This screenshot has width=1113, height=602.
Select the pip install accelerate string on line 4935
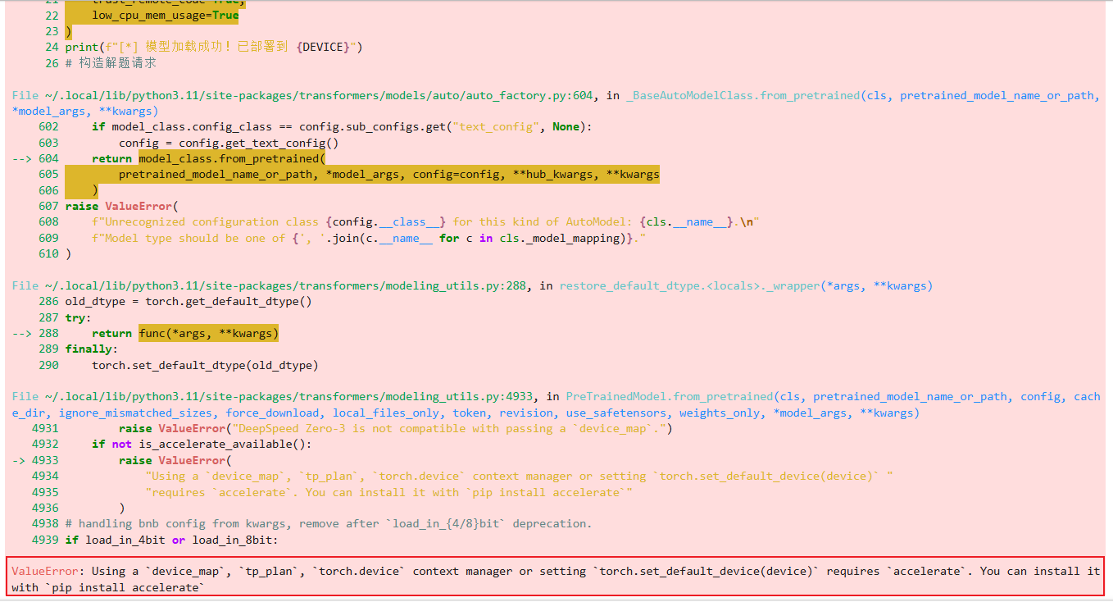(x=388, y=492)
